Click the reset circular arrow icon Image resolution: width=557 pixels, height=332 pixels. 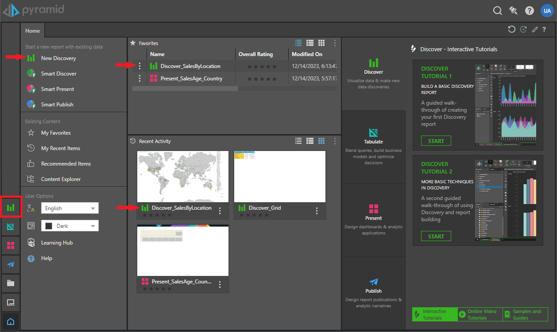coord(512,29)
